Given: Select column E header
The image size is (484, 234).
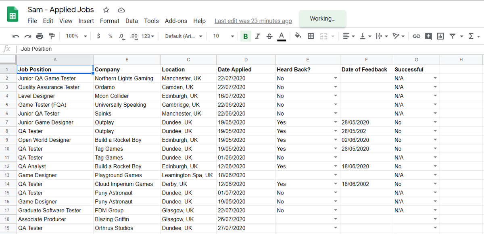Looking at the screenshot, I should [308, 60].
